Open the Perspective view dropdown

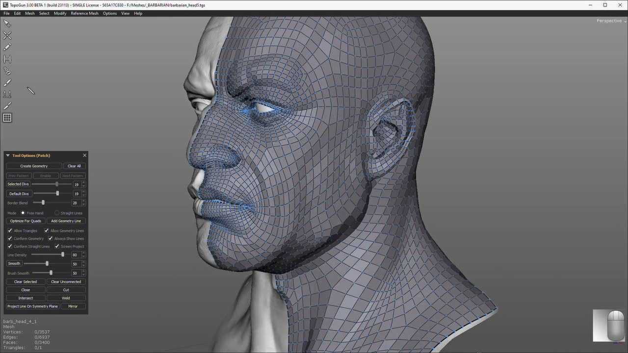point(610,21)
